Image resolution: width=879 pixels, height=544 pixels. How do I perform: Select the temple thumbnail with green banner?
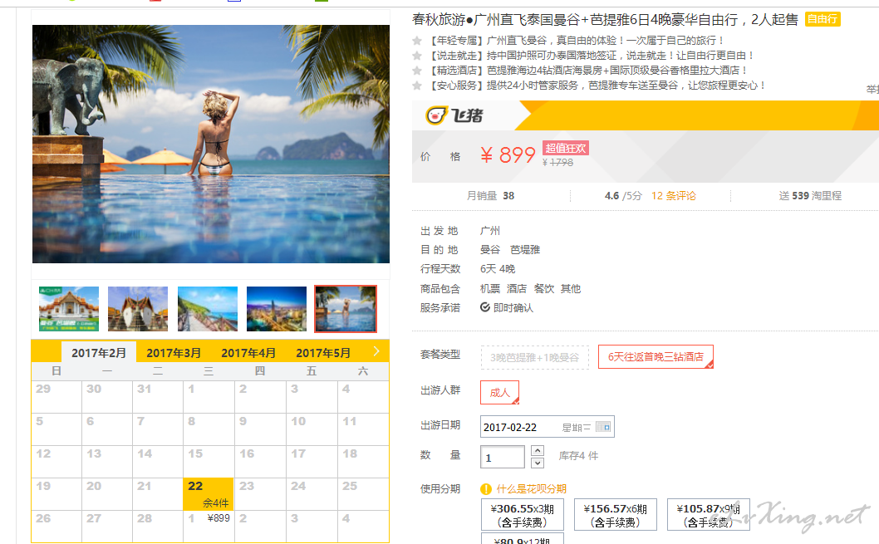click(x=69, y=309)
